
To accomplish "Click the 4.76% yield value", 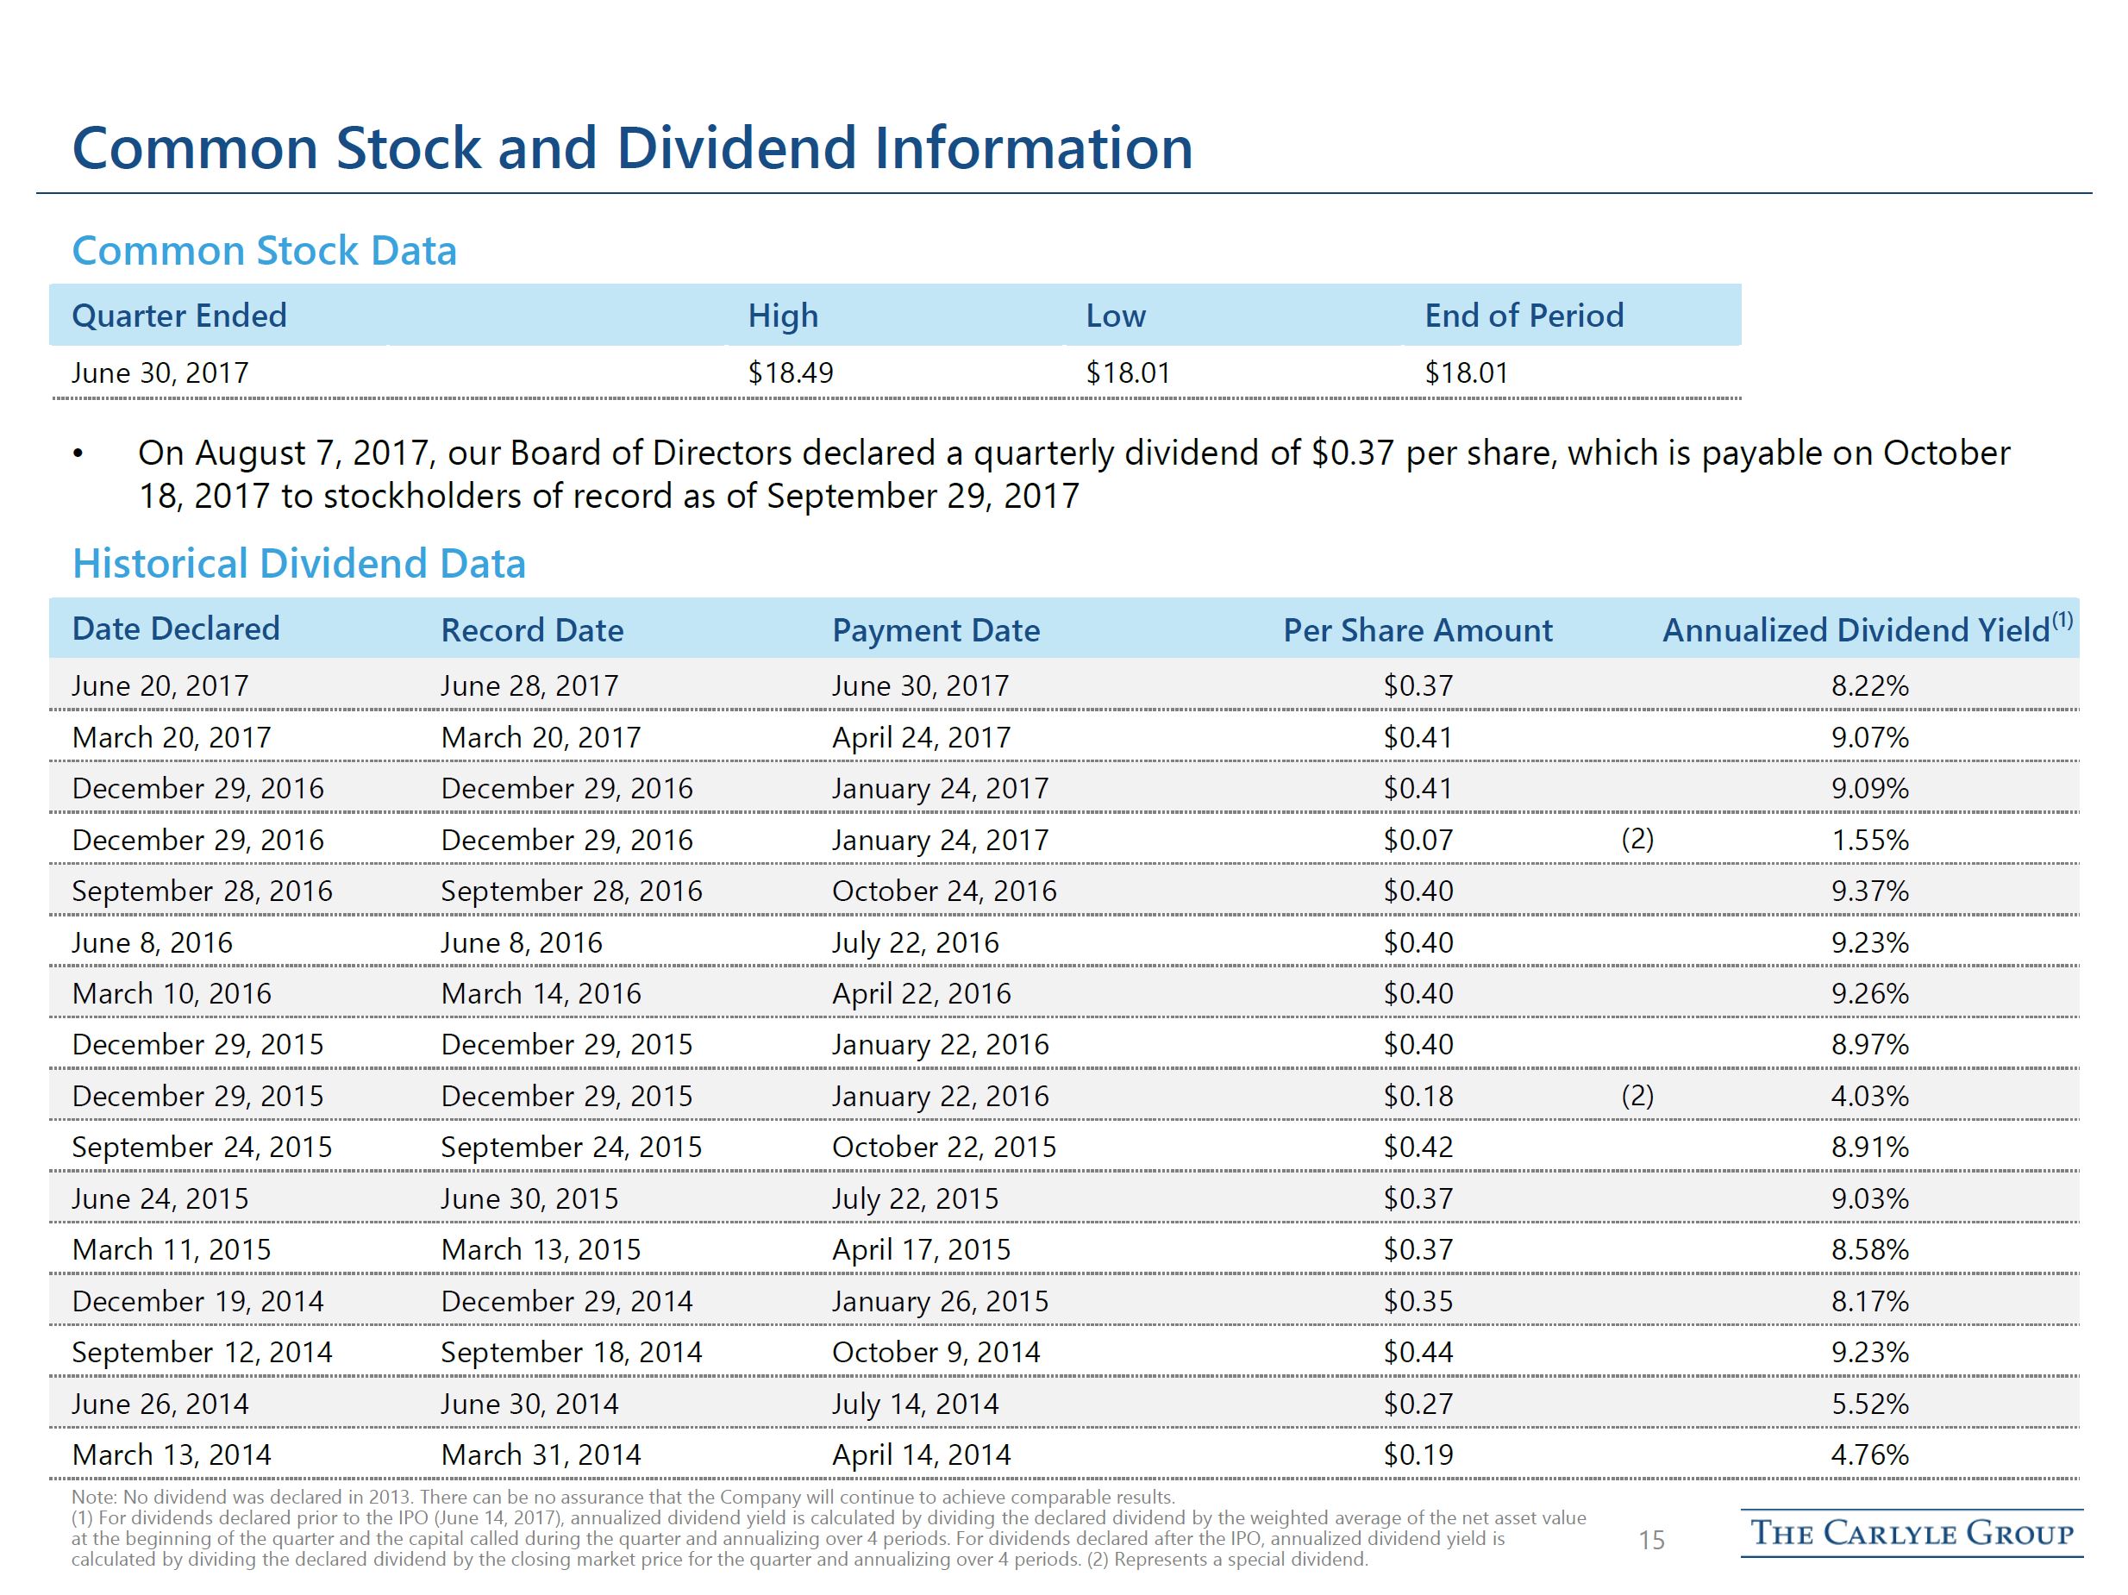I will coord(1869,1455).
